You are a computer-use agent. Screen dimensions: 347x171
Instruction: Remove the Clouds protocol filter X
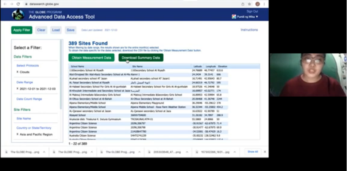[17, 72]
